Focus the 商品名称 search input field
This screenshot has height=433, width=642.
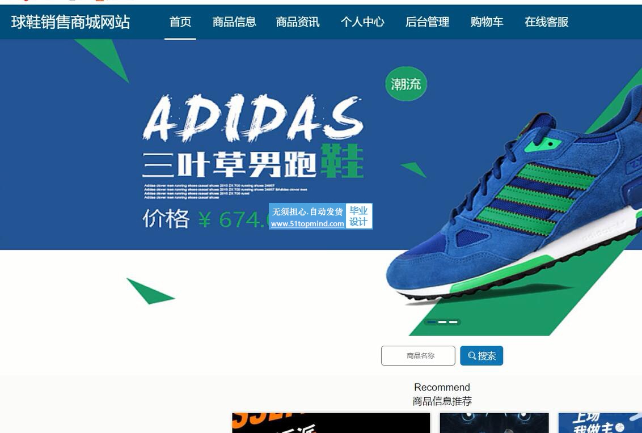418,356
